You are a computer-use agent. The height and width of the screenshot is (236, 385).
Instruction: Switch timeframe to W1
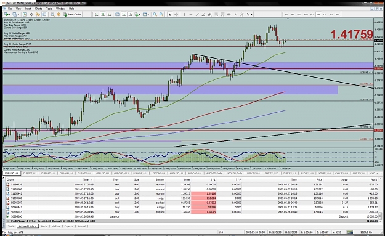[x=331, y=15]
